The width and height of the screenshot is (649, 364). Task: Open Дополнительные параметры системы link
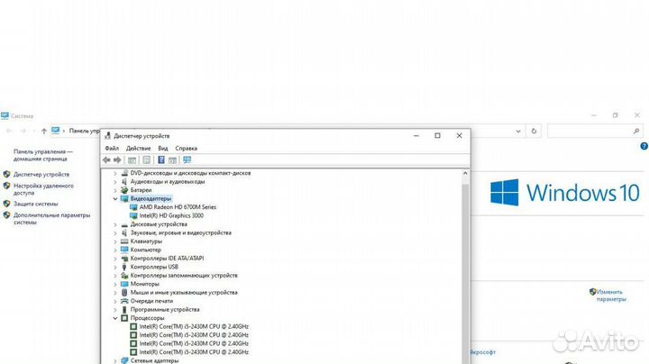51,219
